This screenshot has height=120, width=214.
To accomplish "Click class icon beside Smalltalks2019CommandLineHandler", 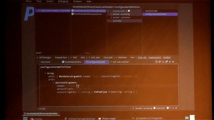I will 73,11.
